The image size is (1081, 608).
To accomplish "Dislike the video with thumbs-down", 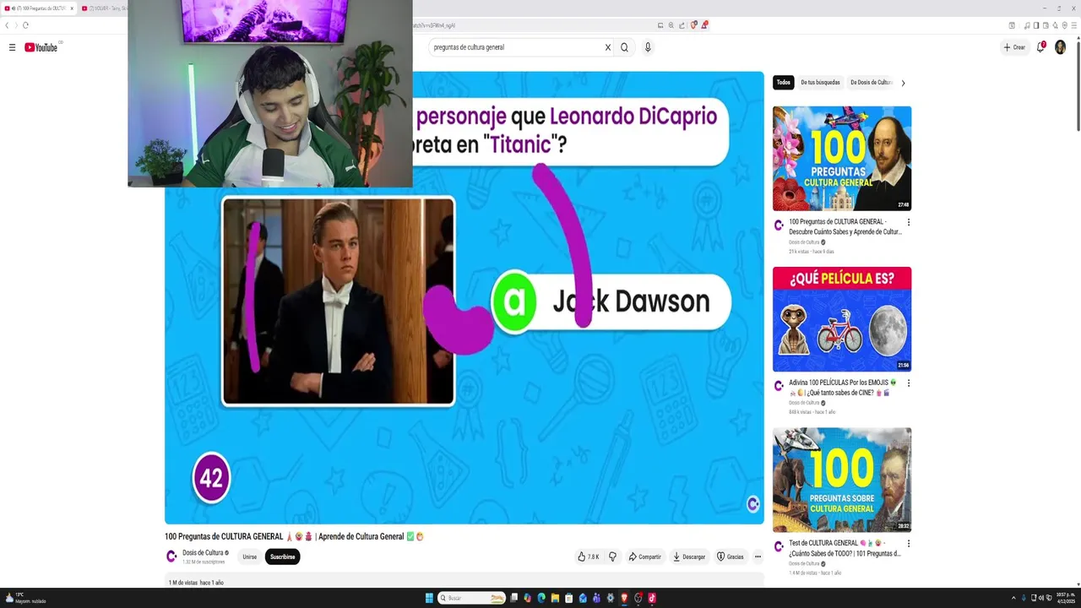I will (x=612, y=556).
